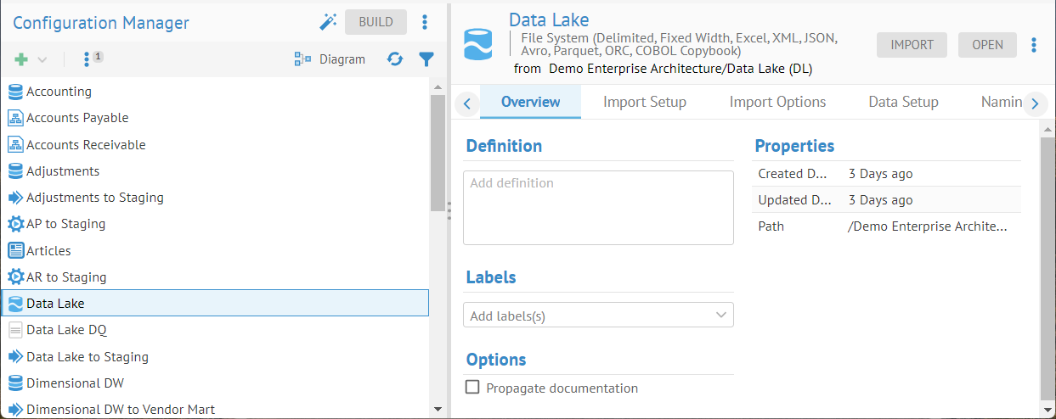Switch to the Data Setup tab
This screenshot has width=1056, height=419.
(x=903, y=102)
